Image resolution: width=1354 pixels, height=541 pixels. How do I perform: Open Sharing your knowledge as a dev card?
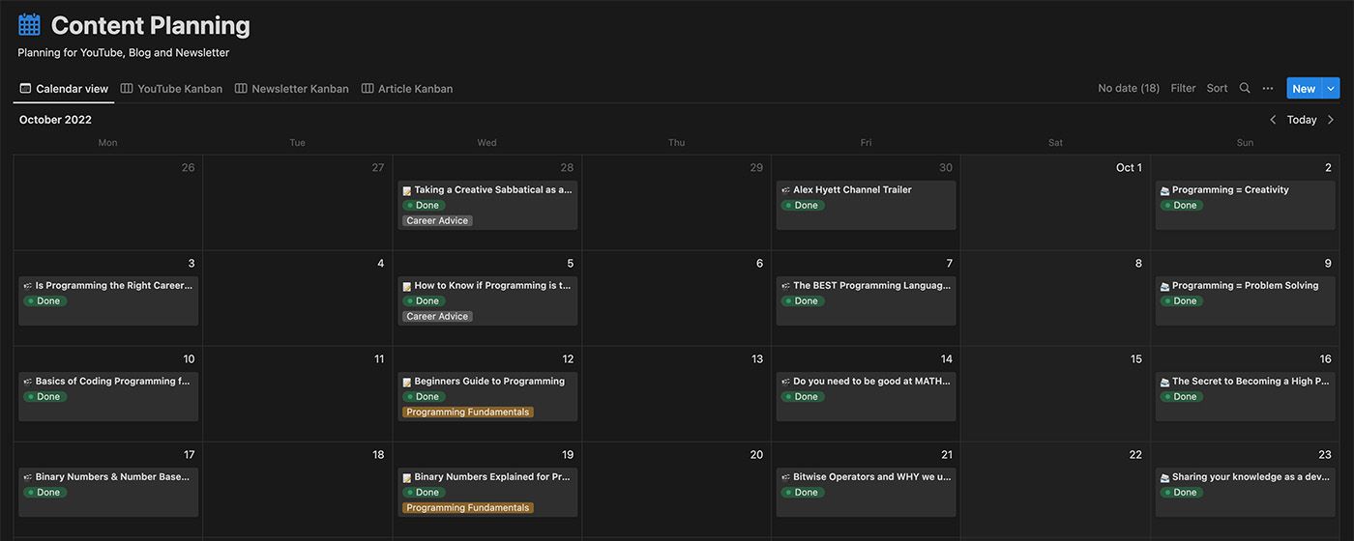(1245, 492)
